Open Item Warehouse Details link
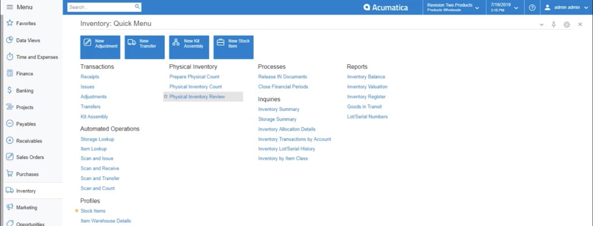The height and width of the screenshot is (226, 593). point(106,221)
